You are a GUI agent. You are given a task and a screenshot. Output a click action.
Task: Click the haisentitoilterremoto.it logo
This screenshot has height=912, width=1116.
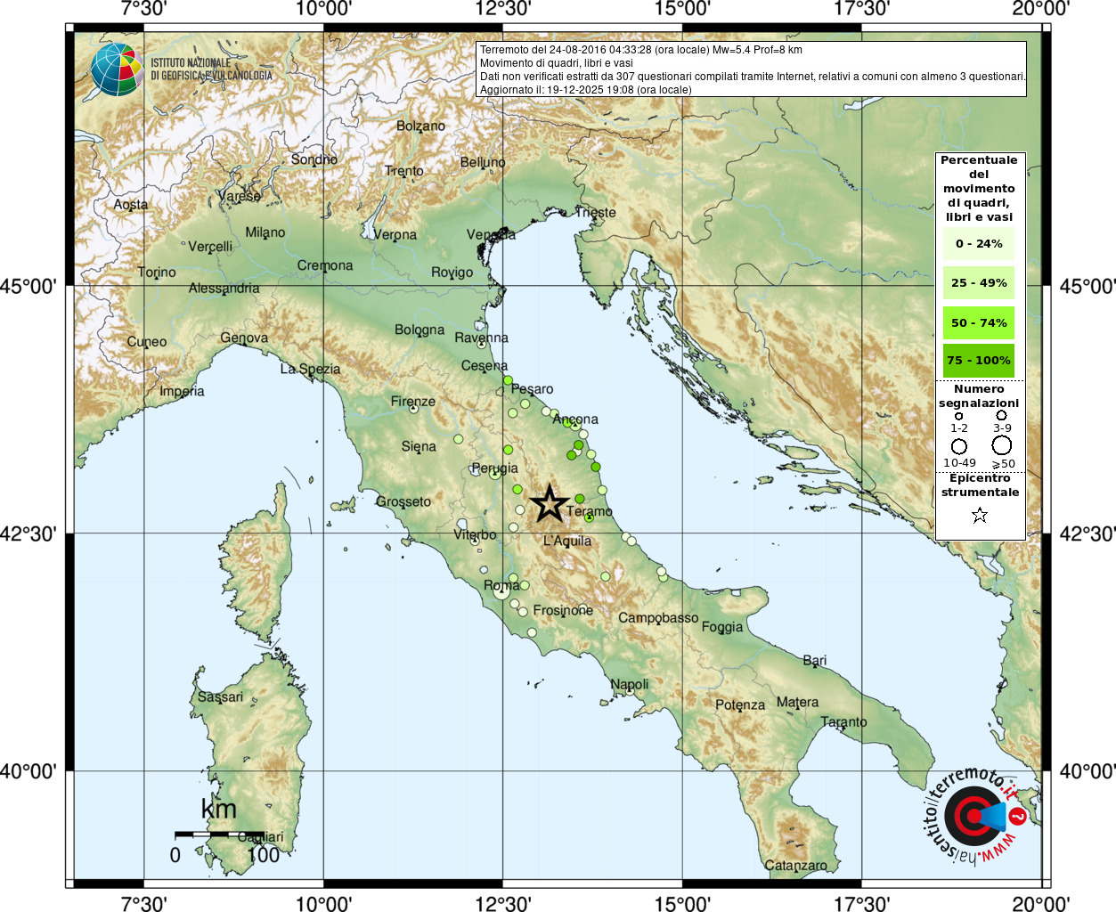(x=975, y=816)
